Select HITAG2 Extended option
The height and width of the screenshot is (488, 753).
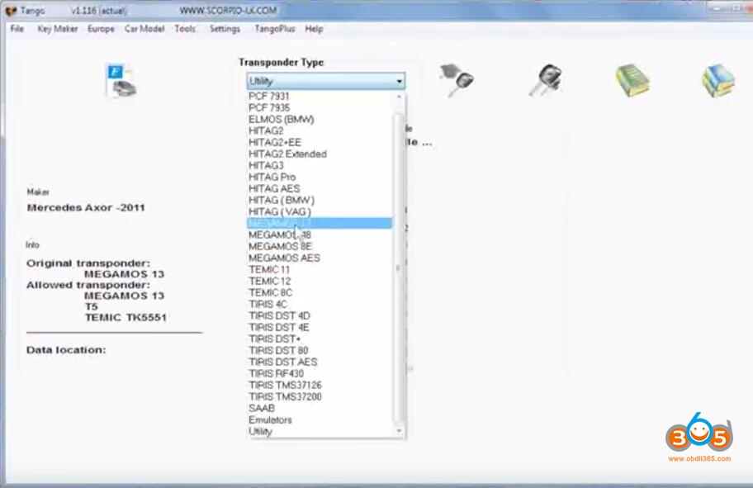(x=320, y=154)
